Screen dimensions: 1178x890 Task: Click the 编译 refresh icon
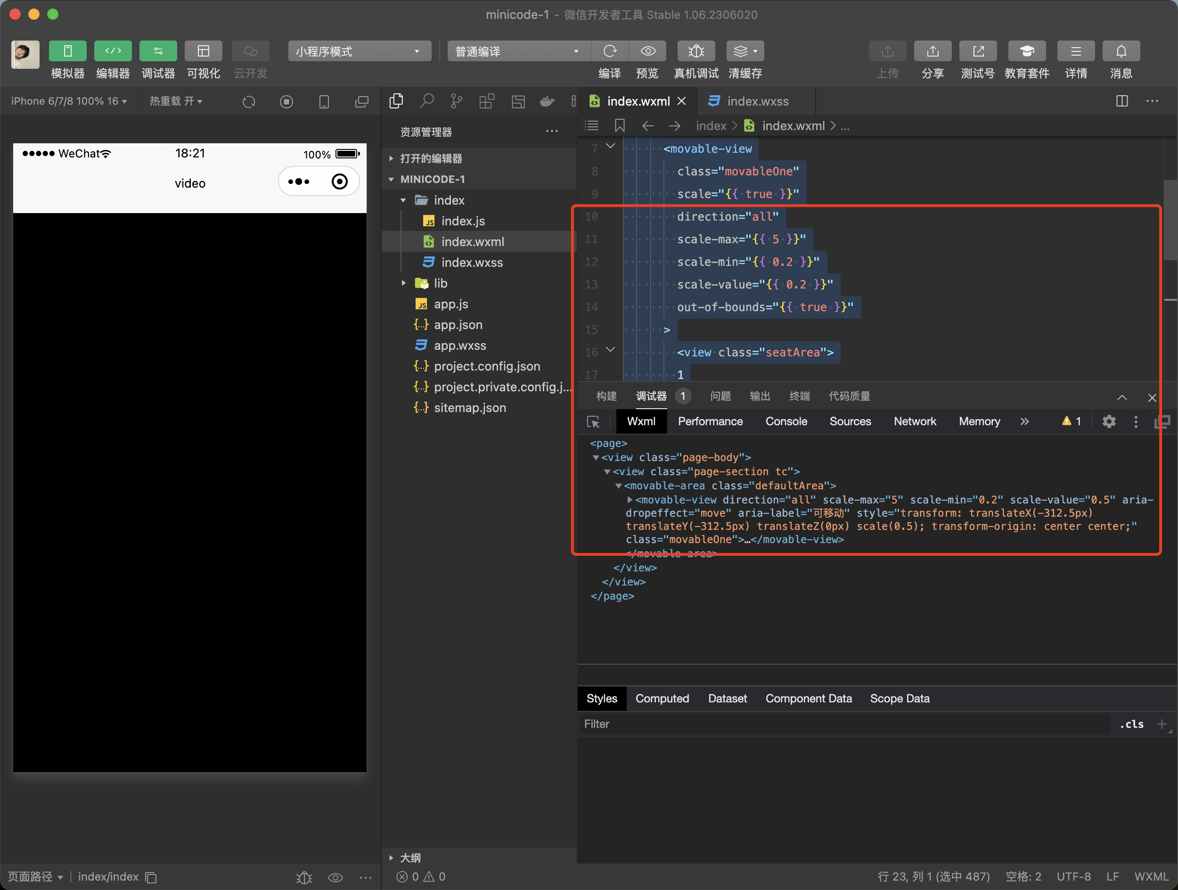(x=609, y=51)
